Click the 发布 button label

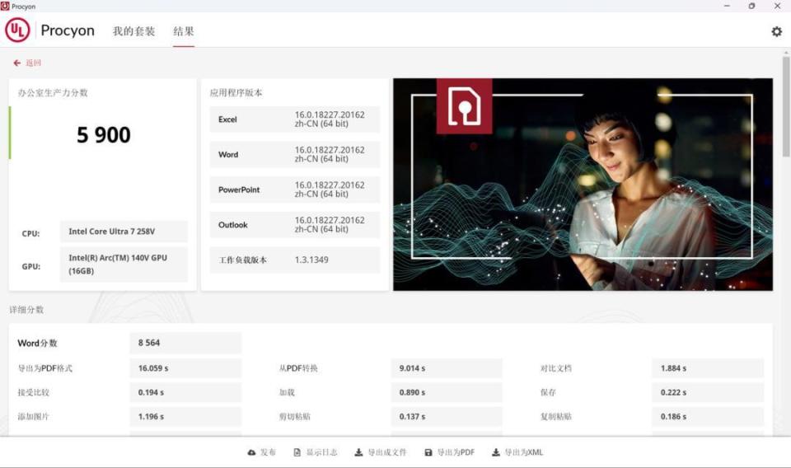coord(268,452)
